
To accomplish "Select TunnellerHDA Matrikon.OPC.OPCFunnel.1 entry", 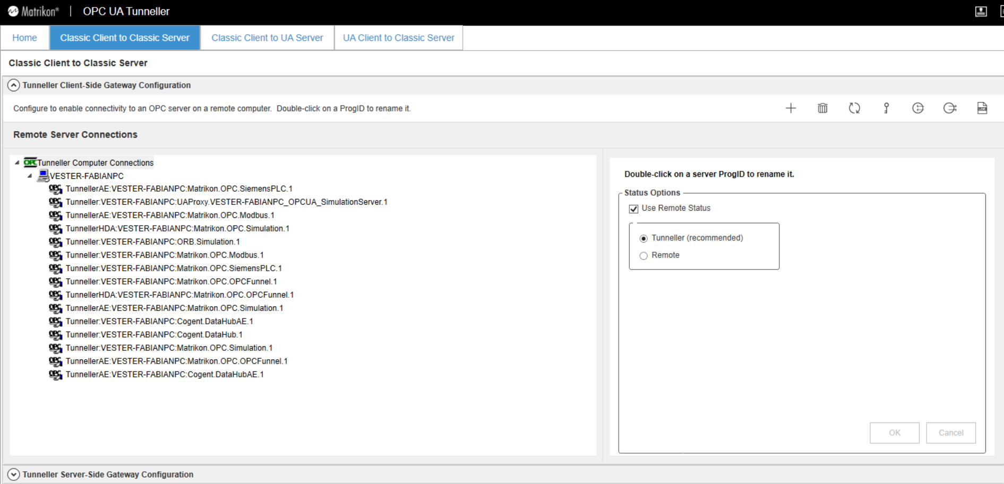I will click(179, 295).
